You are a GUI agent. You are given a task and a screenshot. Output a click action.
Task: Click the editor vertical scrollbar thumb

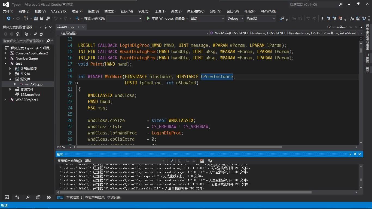click(x=361, y=50)
